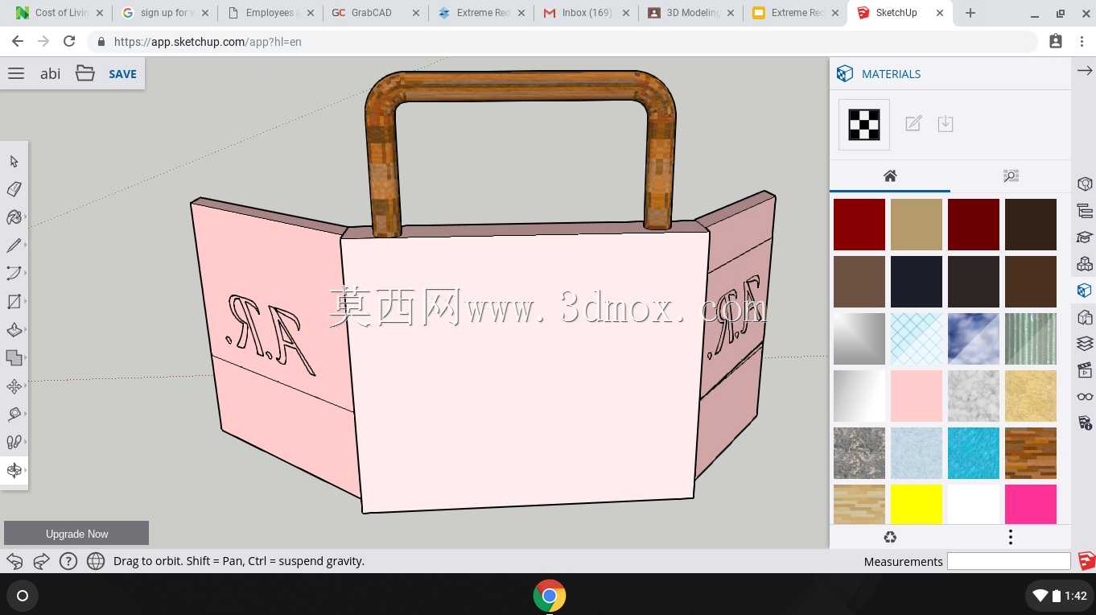Click the Measurements input field
Viewport: 1096px width, 615px height.
[x=1009, y=561]
